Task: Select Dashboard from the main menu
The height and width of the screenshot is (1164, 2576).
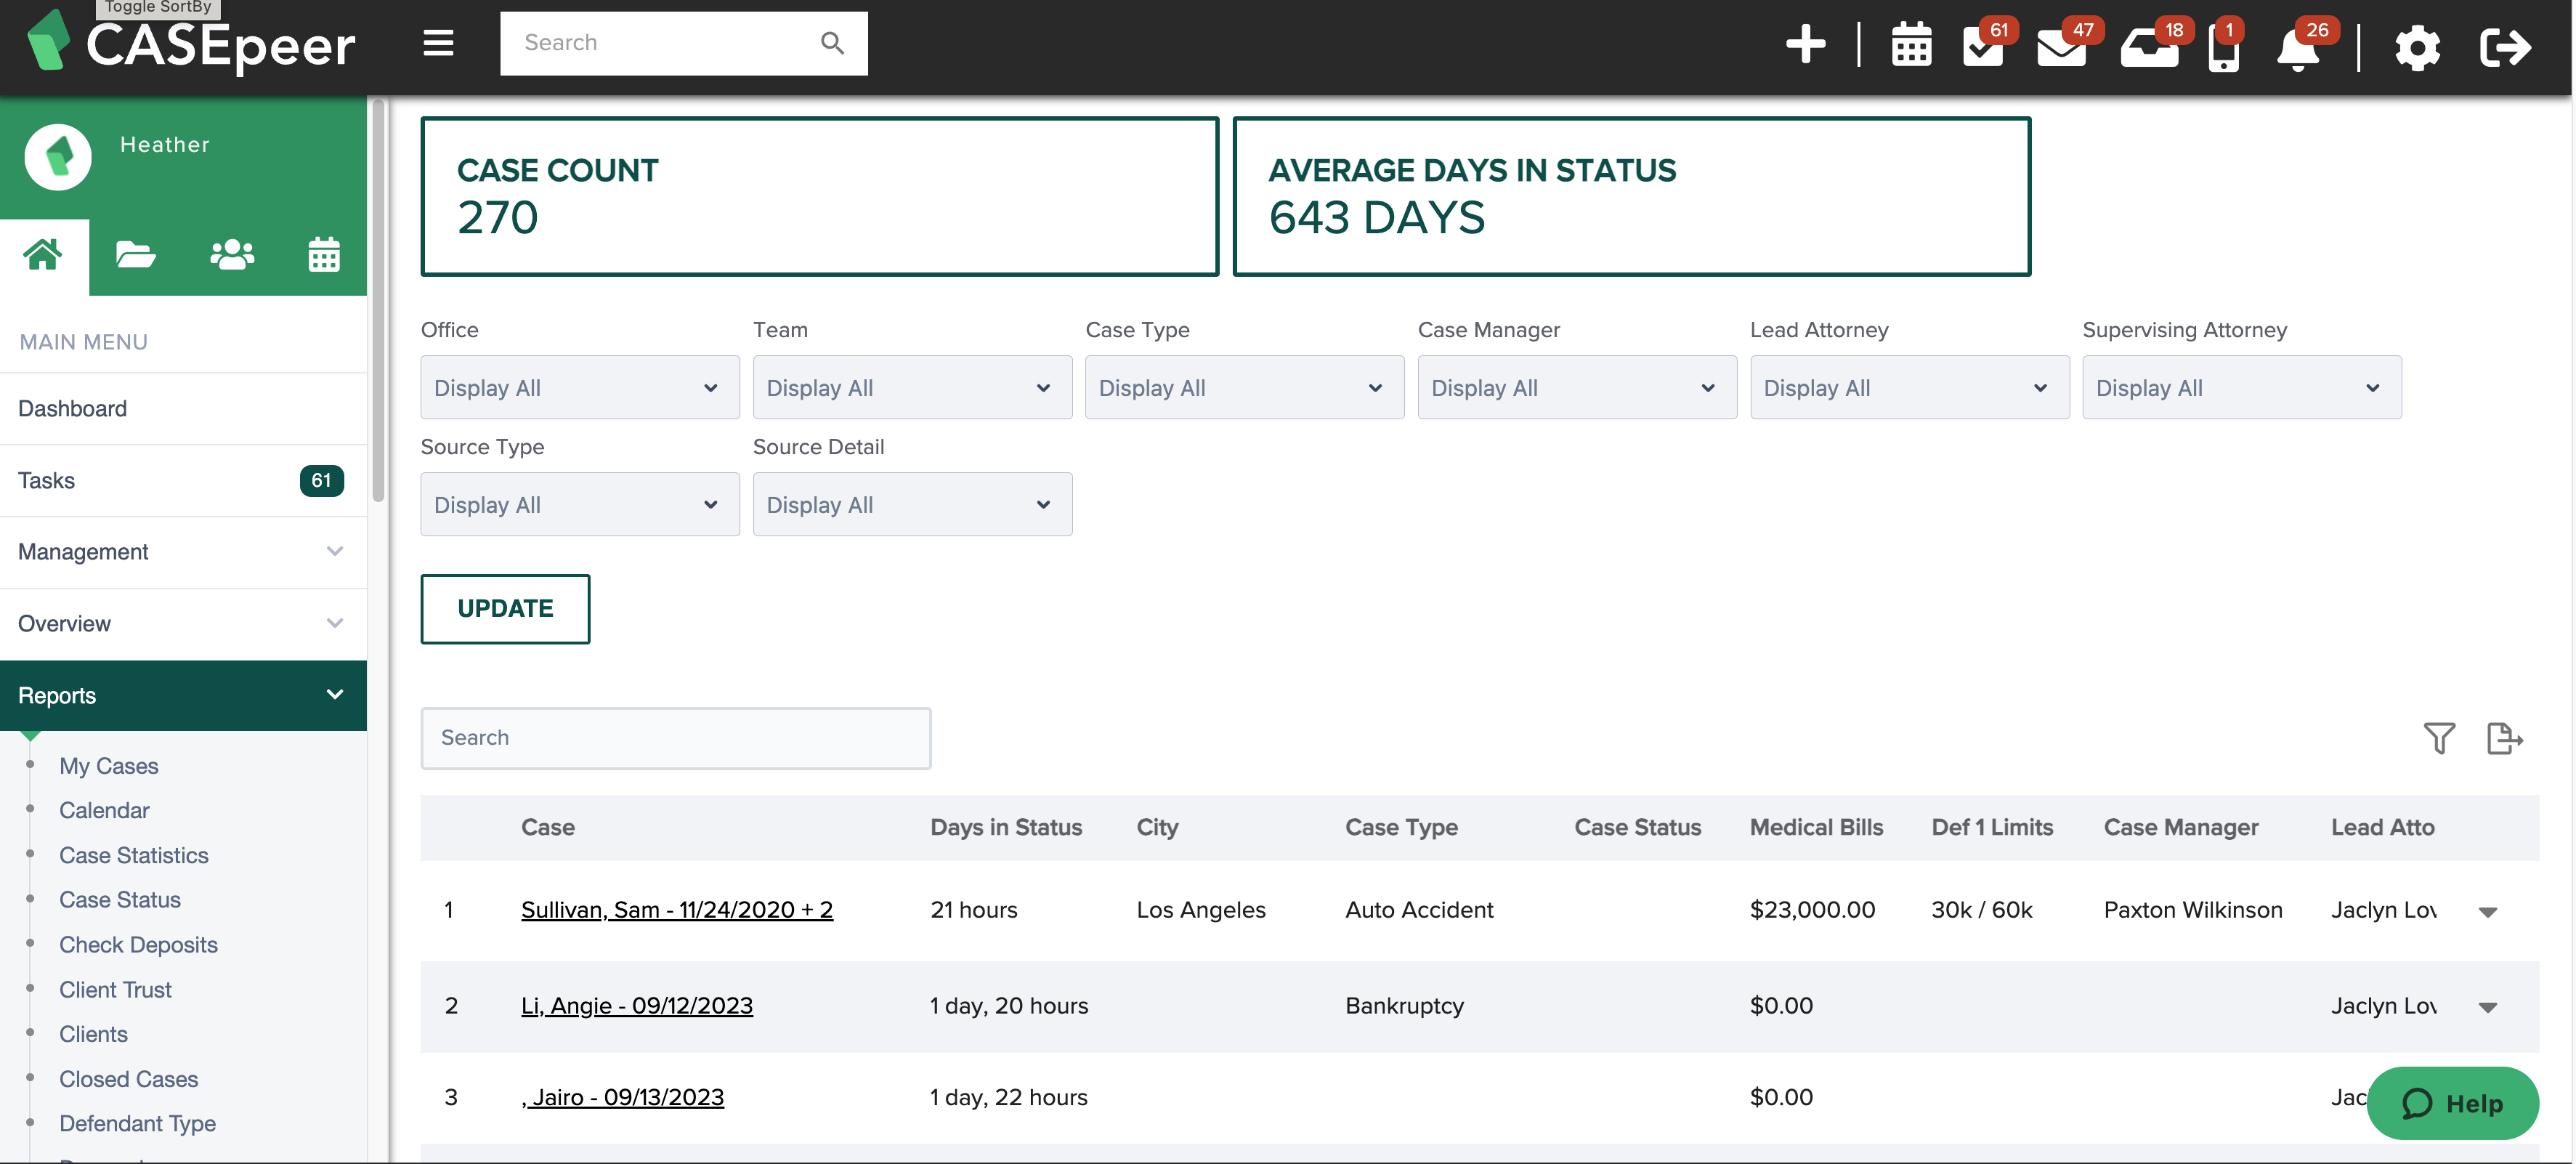Action: [72, 408]
